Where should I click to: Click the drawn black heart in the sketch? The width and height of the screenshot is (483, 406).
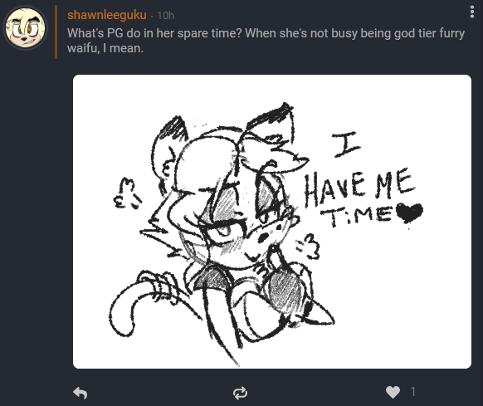pos(409,212)
